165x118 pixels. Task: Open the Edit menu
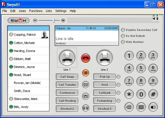pyautogui.click(x=13, y=11)
